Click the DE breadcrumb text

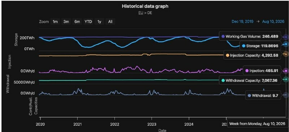coord(150,13)
